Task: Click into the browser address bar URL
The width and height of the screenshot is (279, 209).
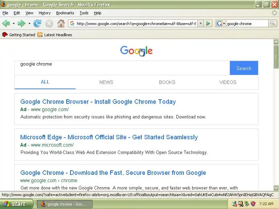Action: [136, 23]
